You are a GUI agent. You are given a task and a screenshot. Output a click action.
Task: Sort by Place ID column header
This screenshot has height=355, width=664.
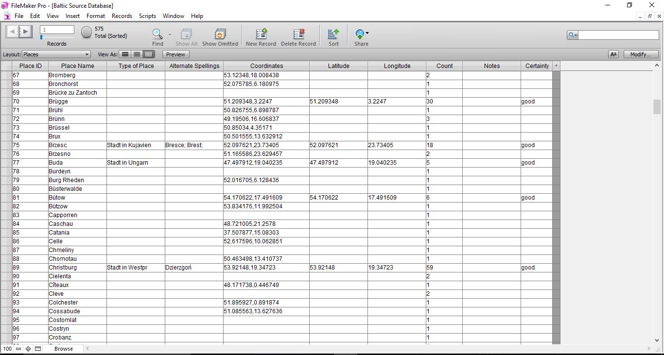point(30,66)
